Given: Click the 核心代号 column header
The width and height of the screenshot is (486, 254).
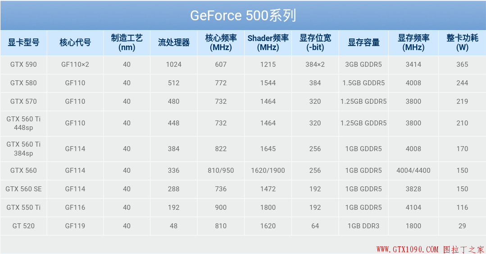Looking at the screenshot, I should (75, 42).
